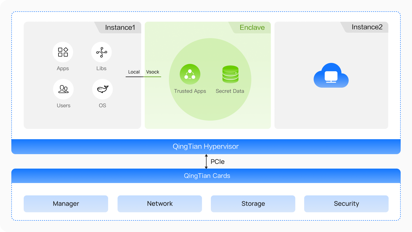Click the Manager box

pos(66,204)
